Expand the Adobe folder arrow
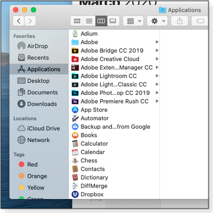The height and width of the screenshot is (213, 213). point(157,42)
